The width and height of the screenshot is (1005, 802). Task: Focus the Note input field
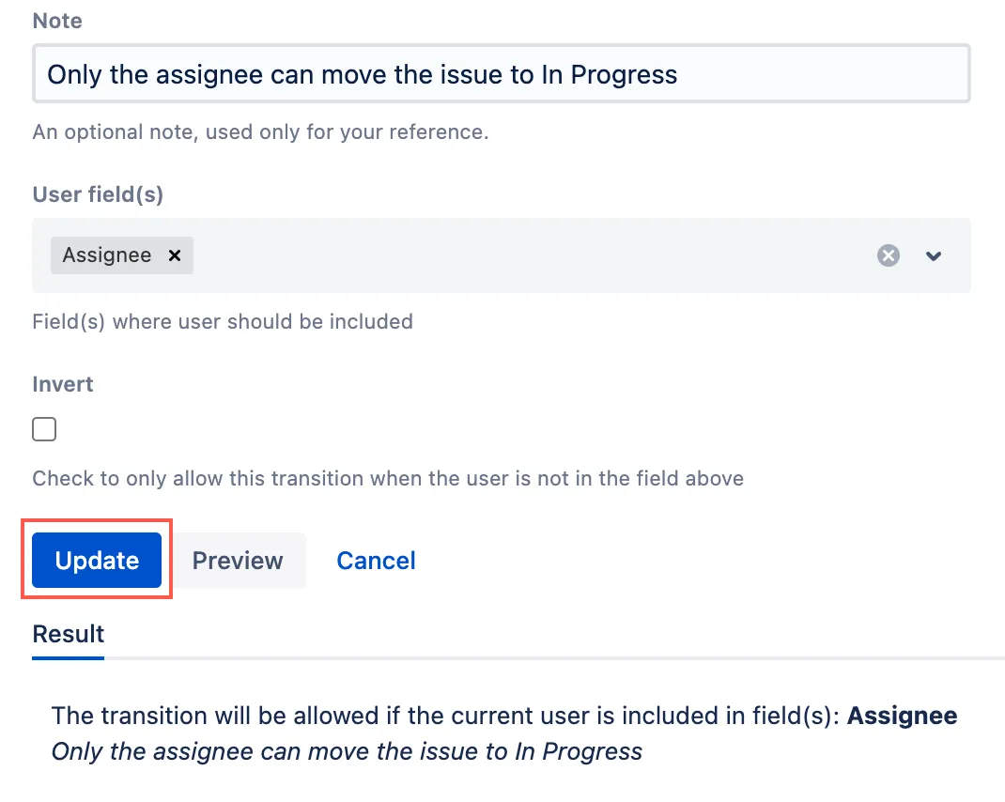click(x=502, y=74)
